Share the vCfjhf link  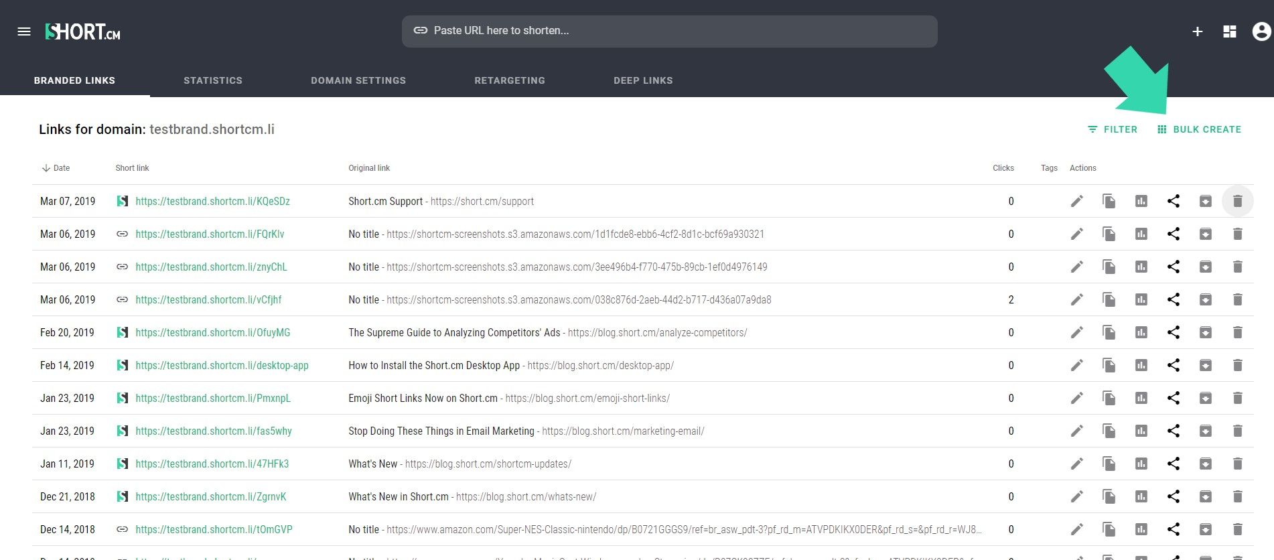pyautogui.click(x=1174, y=299)
